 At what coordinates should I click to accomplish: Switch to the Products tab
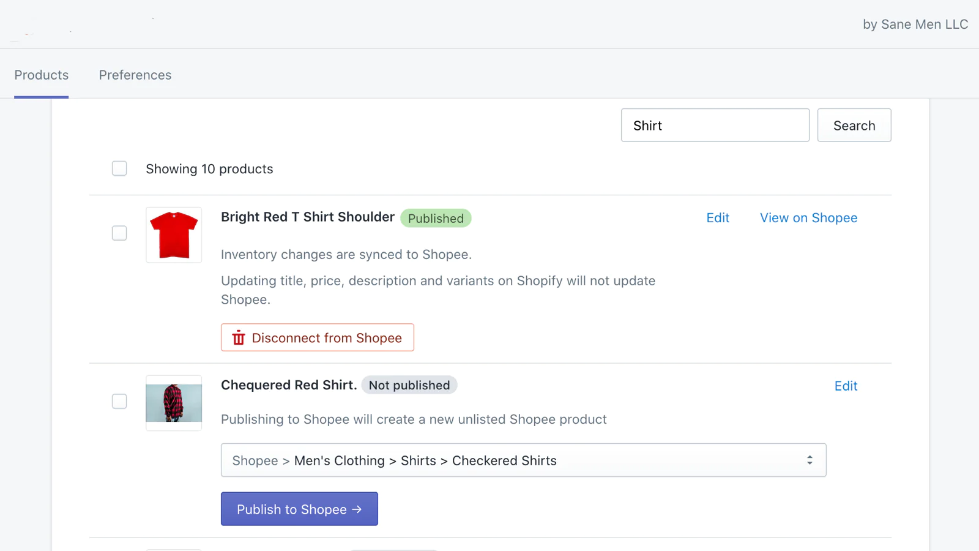click(x=42, y=75)
